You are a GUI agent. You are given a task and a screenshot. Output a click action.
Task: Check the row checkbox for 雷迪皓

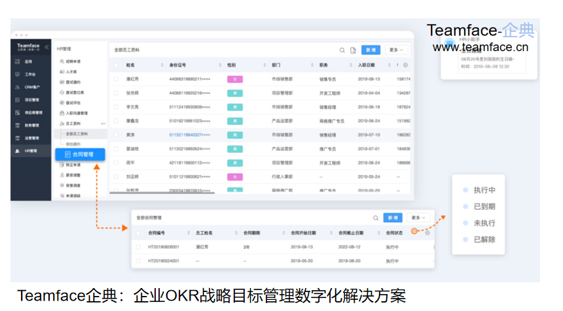point(116,149)
